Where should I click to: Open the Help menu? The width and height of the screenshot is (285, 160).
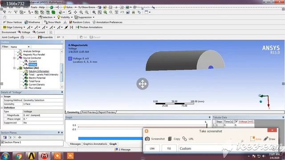42,7
